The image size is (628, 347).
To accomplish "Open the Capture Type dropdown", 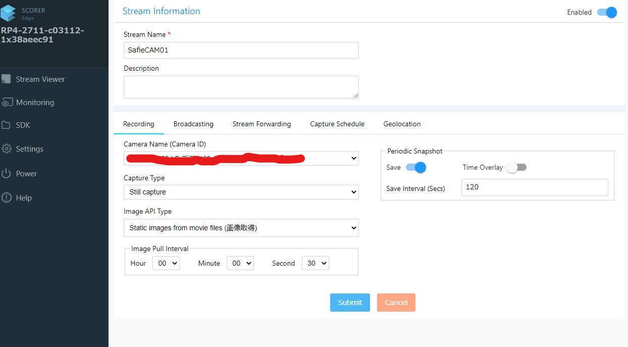I will pos(241,192).
